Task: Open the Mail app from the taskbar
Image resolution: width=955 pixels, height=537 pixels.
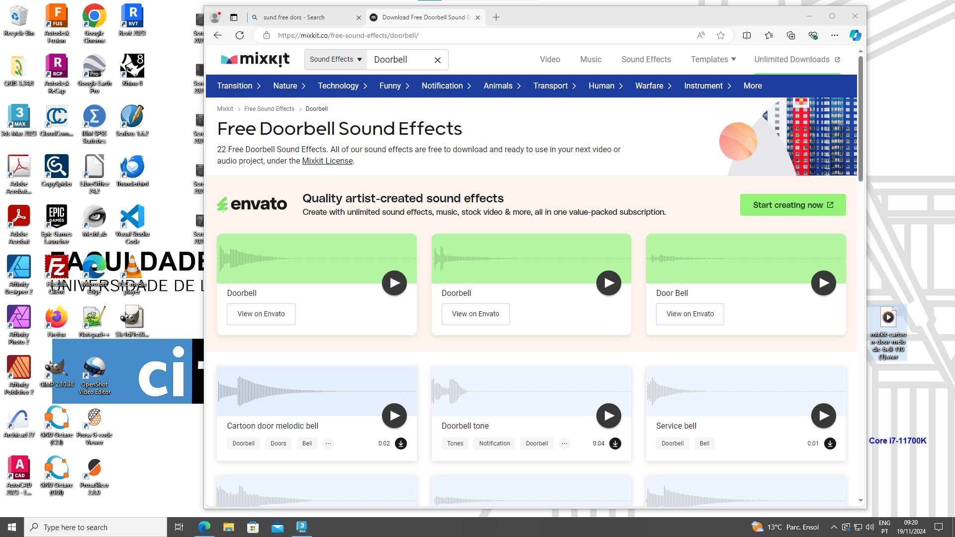Action: coord(278,527)
